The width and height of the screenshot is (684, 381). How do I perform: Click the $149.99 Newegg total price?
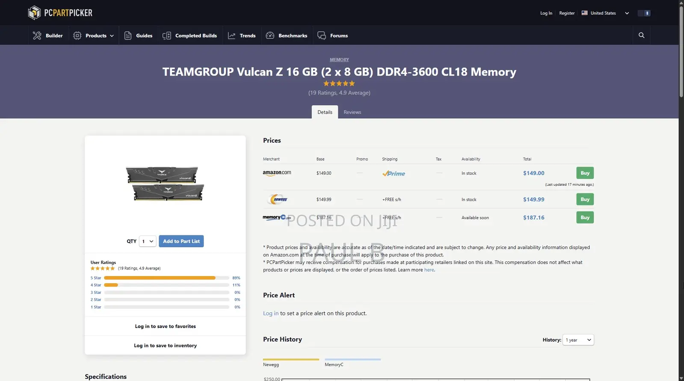point(533,199)
